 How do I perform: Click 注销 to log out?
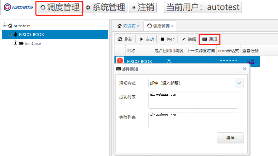pos(143,7)
